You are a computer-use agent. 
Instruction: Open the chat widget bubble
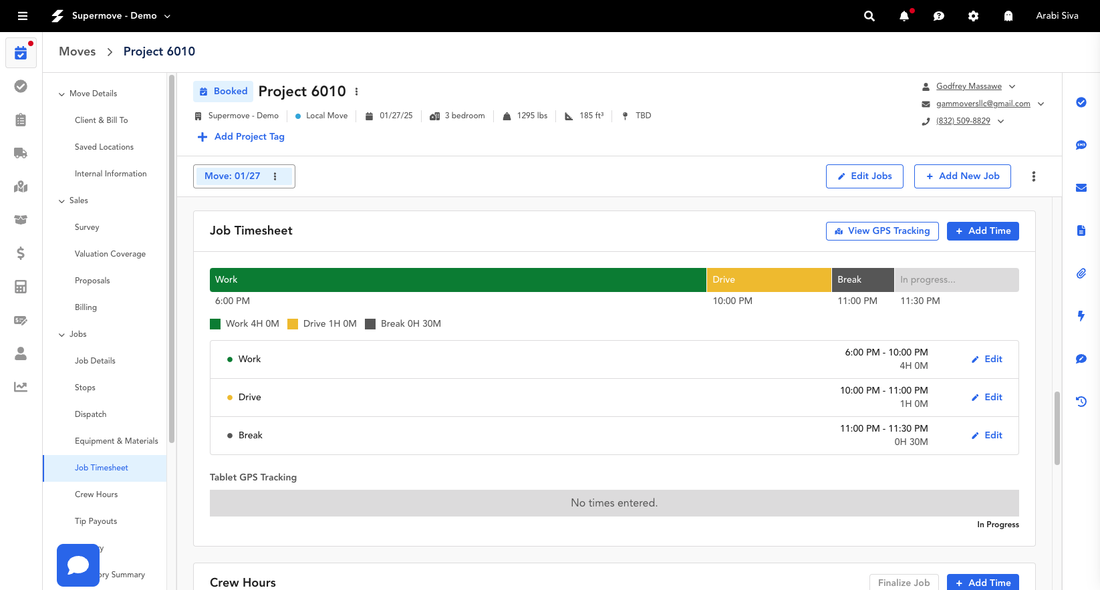(x=78, y=565)
